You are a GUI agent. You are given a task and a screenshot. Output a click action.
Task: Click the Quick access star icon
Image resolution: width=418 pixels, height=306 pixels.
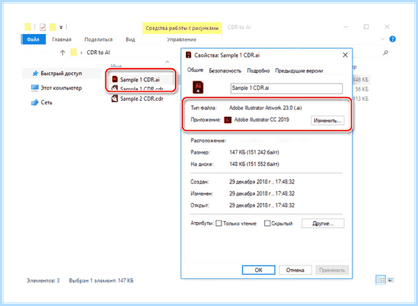pyautogui.click(x=36, y=74)
